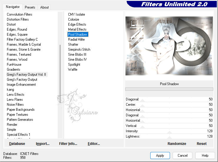Apply the Pool Shadow filter
The width and height of the screenshot is (218, 162).
(x=160, y=155)
